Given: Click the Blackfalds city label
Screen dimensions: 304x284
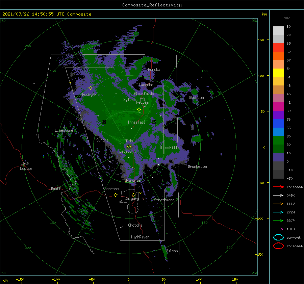Looking at the screenshot, I should (144, 94).
